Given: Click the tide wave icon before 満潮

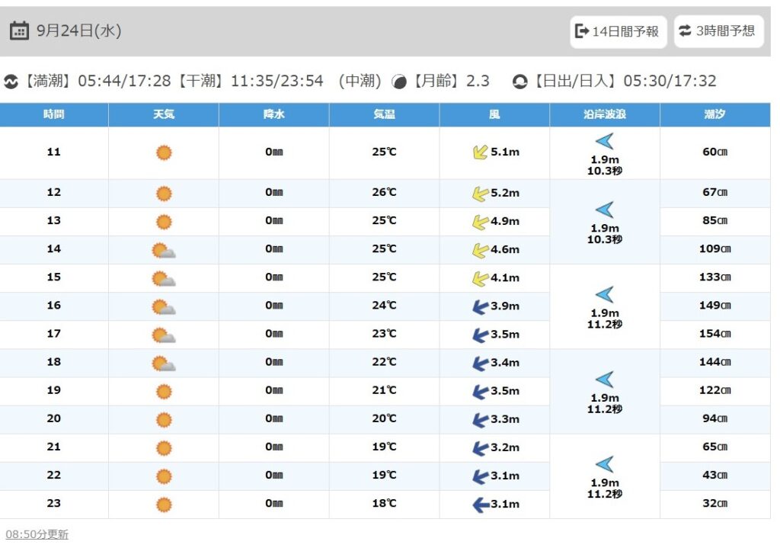Looking at the screenshot, I should 11,81.
